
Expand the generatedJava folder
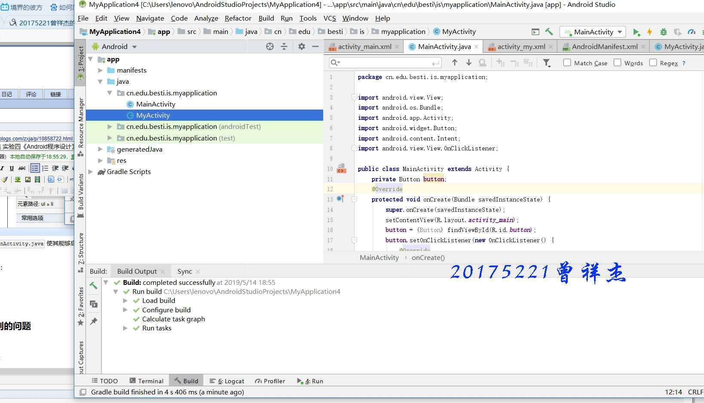pos(100,149)
